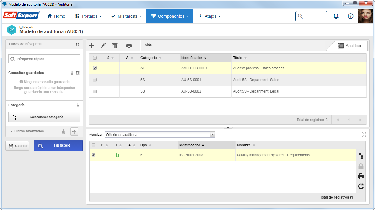Viewport: 375px width, 210px height.
Task: Clear advanced filters broom icon
Action: click(63, 131)
